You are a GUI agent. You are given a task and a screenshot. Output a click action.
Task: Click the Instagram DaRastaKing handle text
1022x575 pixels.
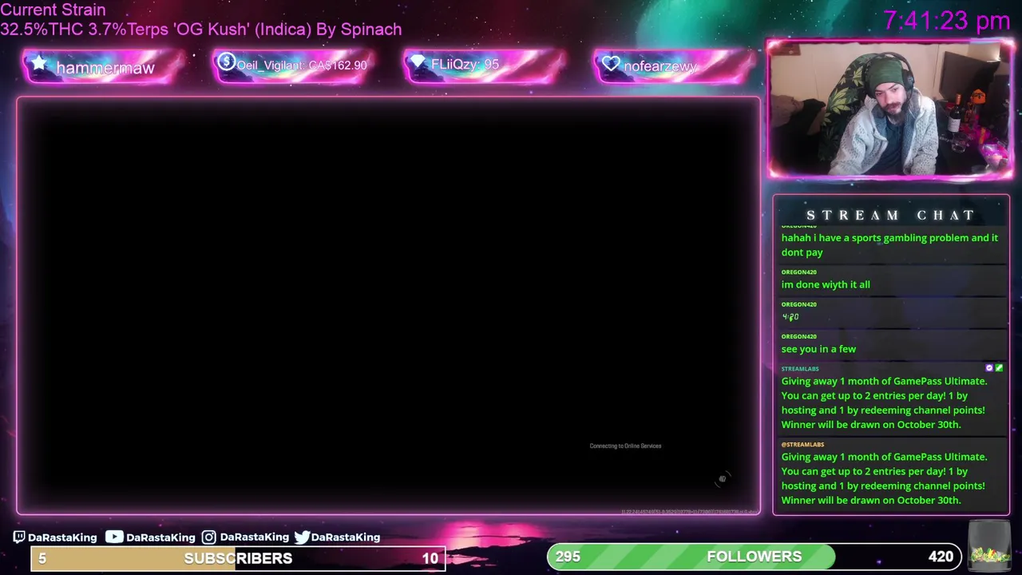coord(254,537)
